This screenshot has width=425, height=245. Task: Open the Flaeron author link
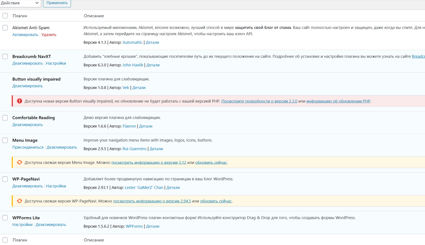129,126
